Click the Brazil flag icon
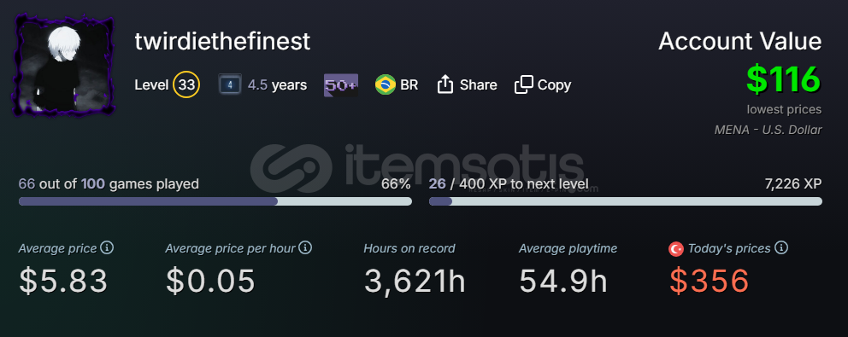The height and width of the screenshot is (337, 848). [385, 84]
